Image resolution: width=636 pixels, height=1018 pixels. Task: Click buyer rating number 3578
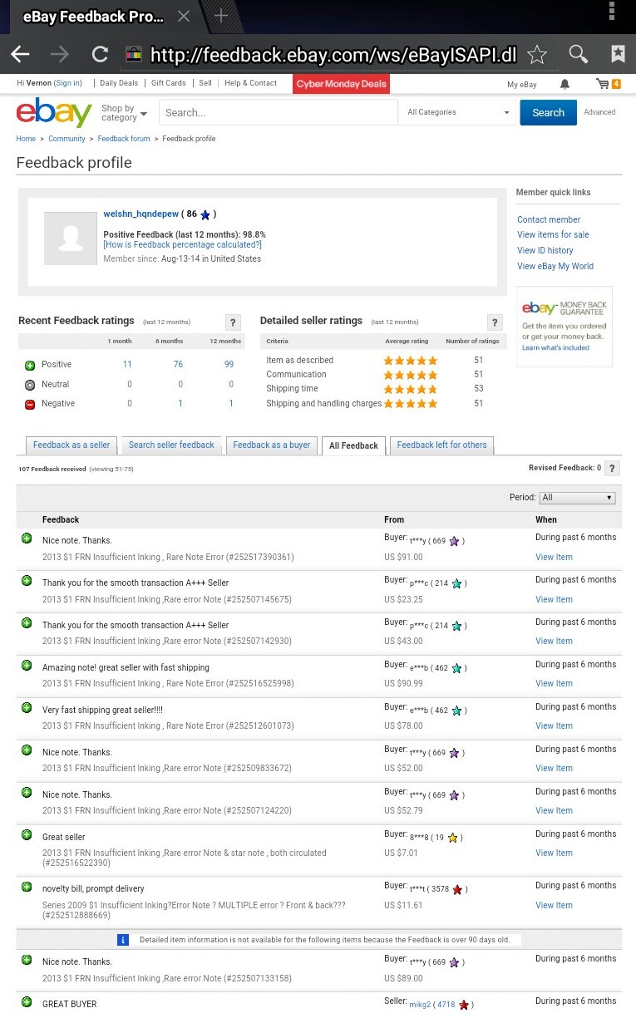pos(440,889)
